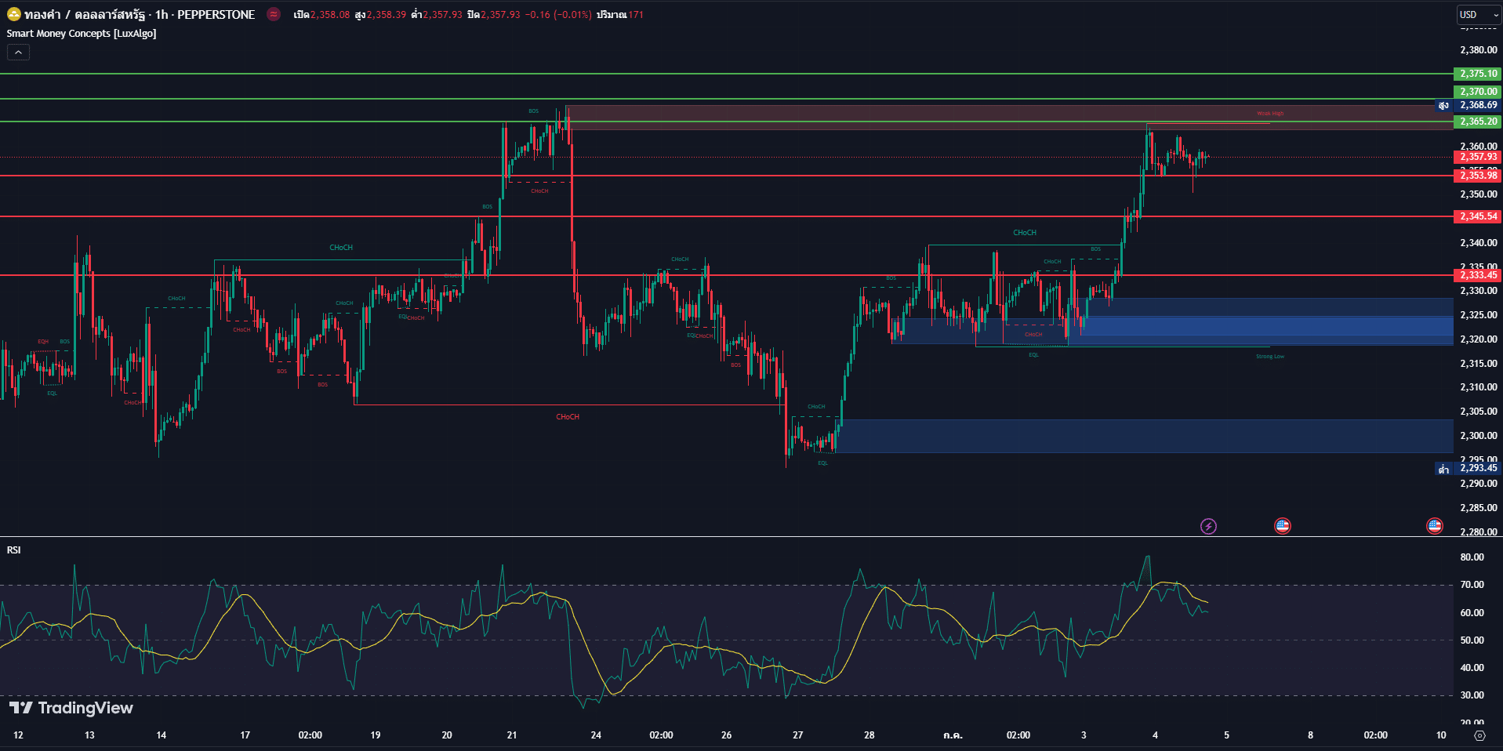Click the 30.00 RSI scale label
Screen dimensions: 1503x751
coord(1472,695)
